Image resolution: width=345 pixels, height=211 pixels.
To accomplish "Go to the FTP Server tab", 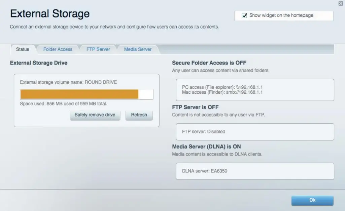I will 98,49.
